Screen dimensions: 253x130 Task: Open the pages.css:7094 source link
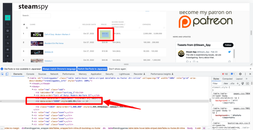242,94
